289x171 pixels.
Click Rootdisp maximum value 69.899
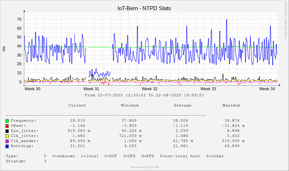(232, 146)
